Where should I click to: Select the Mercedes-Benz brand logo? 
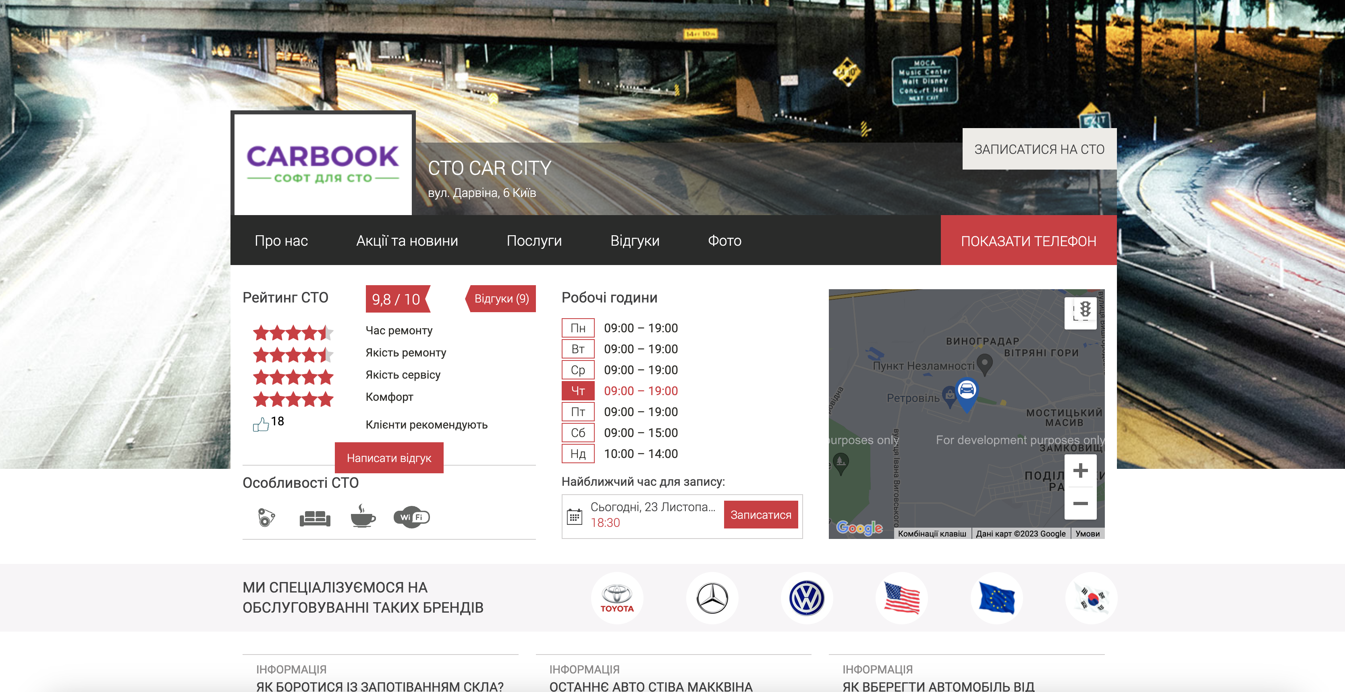pos(712,598)
